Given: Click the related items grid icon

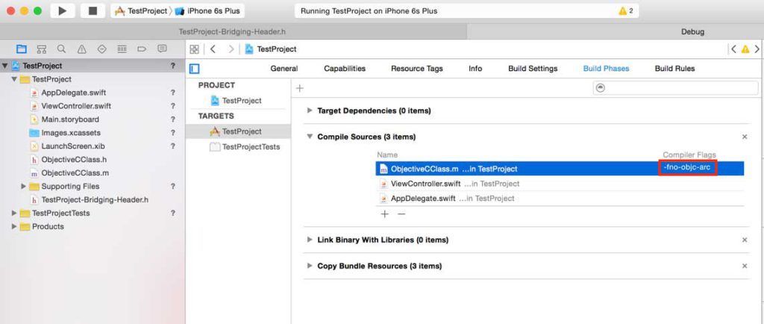Looking at the screenshot, I should pyautogui.click(x=195, y=49).
